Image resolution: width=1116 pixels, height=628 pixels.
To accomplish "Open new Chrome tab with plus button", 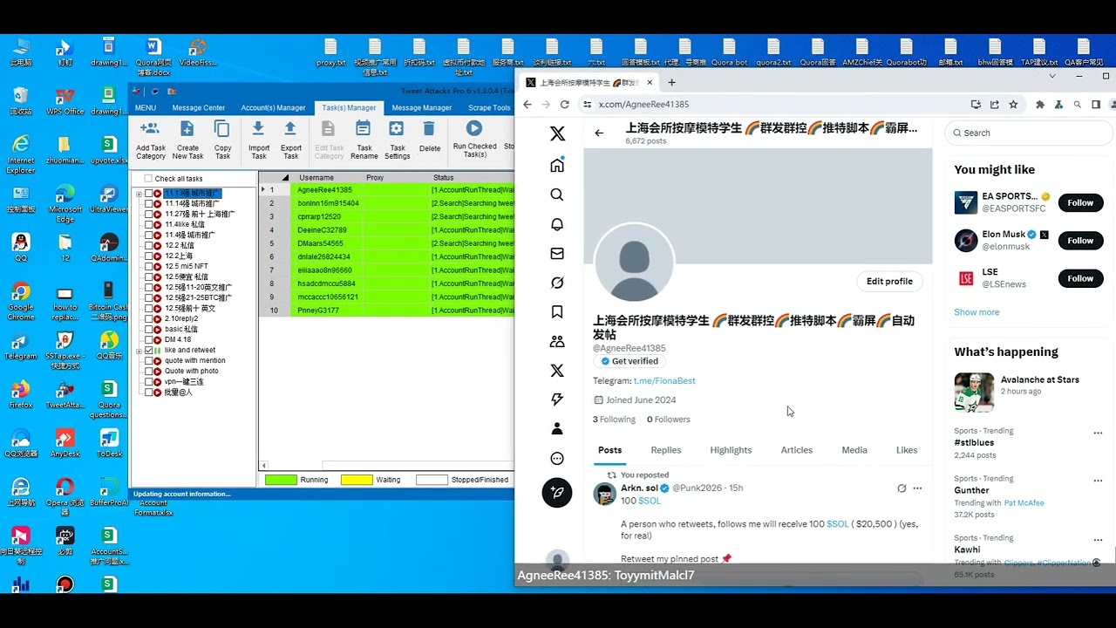I will pyautogui.click(x=671, y=83).
